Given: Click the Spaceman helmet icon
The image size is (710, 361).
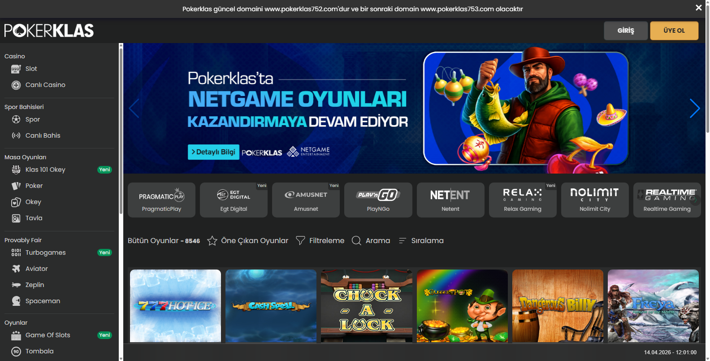Looking at the screenshot, I should click(x=16, y=301).
